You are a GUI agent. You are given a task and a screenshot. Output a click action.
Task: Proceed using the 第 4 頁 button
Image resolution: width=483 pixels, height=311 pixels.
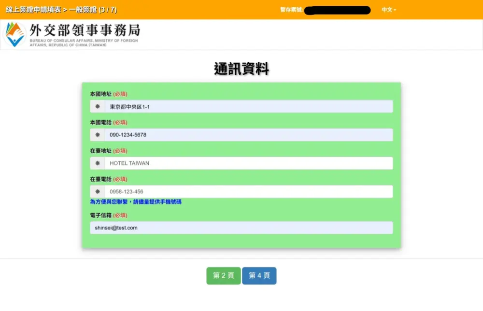click(259, 275)
